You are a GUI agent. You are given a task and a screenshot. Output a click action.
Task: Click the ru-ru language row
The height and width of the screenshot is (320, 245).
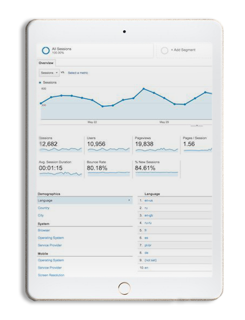pyautogui.click(x=175, y=223)
